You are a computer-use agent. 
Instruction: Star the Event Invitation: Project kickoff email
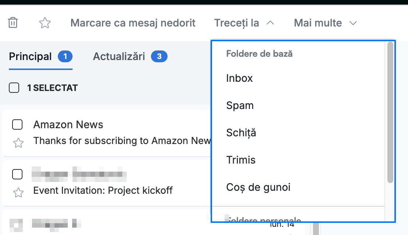(18, 193)
